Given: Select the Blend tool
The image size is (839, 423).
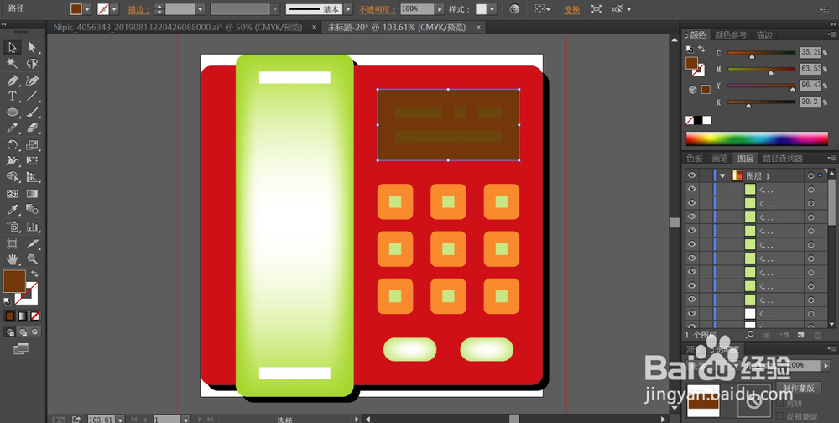Looking at the screenshot, I should pyautogui.click(x=32, y=209).
